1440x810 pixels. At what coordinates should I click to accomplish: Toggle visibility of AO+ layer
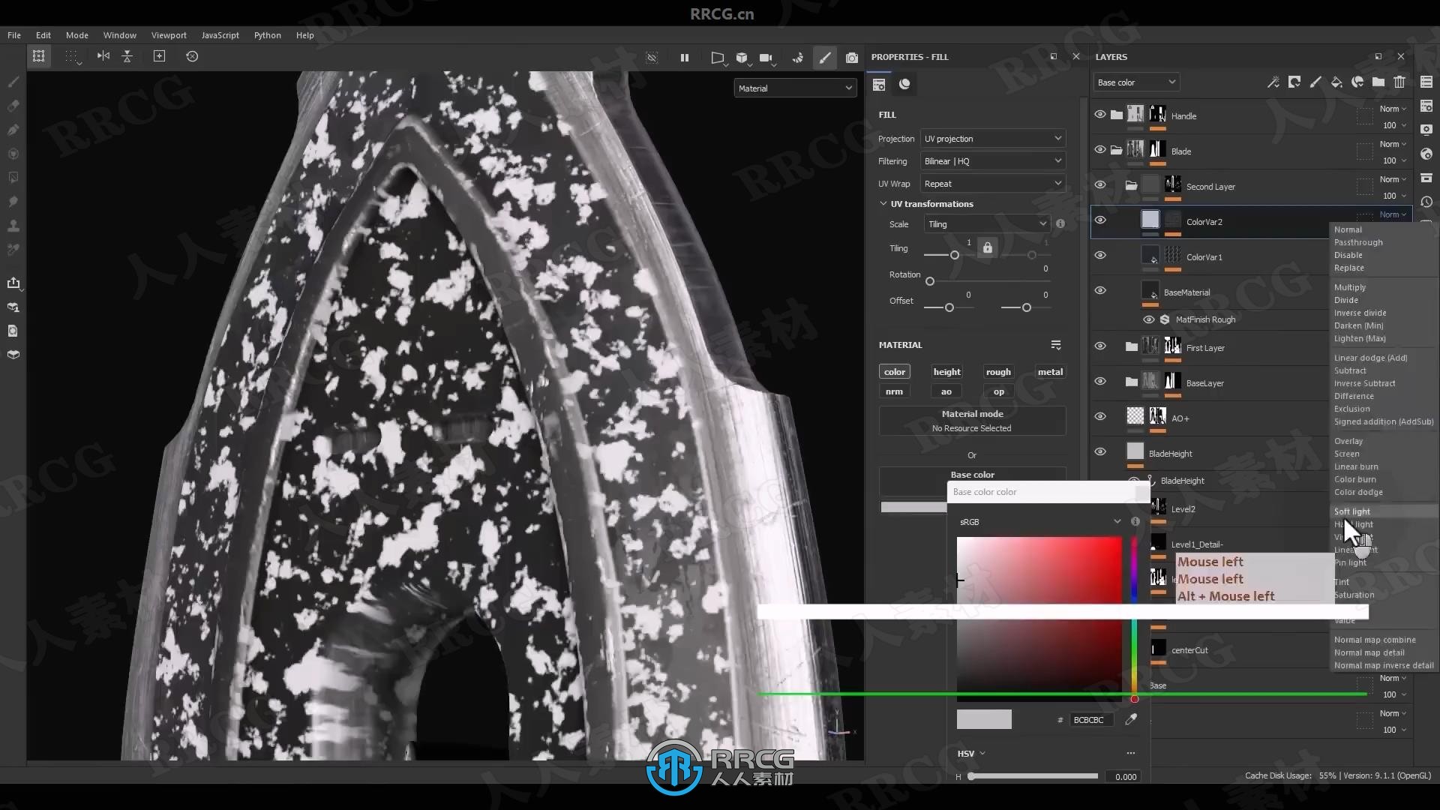click(x=1100, y=417)
